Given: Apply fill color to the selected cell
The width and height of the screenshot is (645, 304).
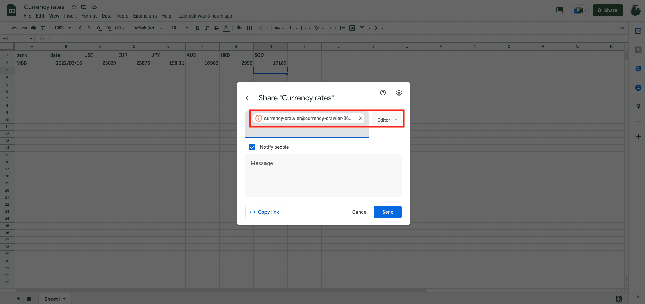Looking at the screenshot, I should 239,28.
